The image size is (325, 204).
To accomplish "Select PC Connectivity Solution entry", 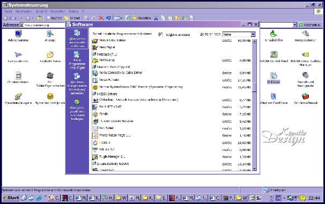I will [116, 121].
